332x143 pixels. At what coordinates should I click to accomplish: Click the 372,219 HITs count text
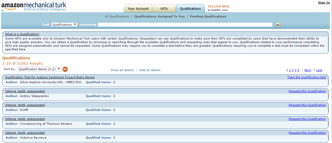[x=218, y=6]
